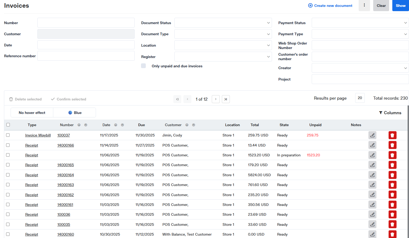Open the three-dot more options menu
The height and width of the screenshot is (238, 409).
point(364,5)
